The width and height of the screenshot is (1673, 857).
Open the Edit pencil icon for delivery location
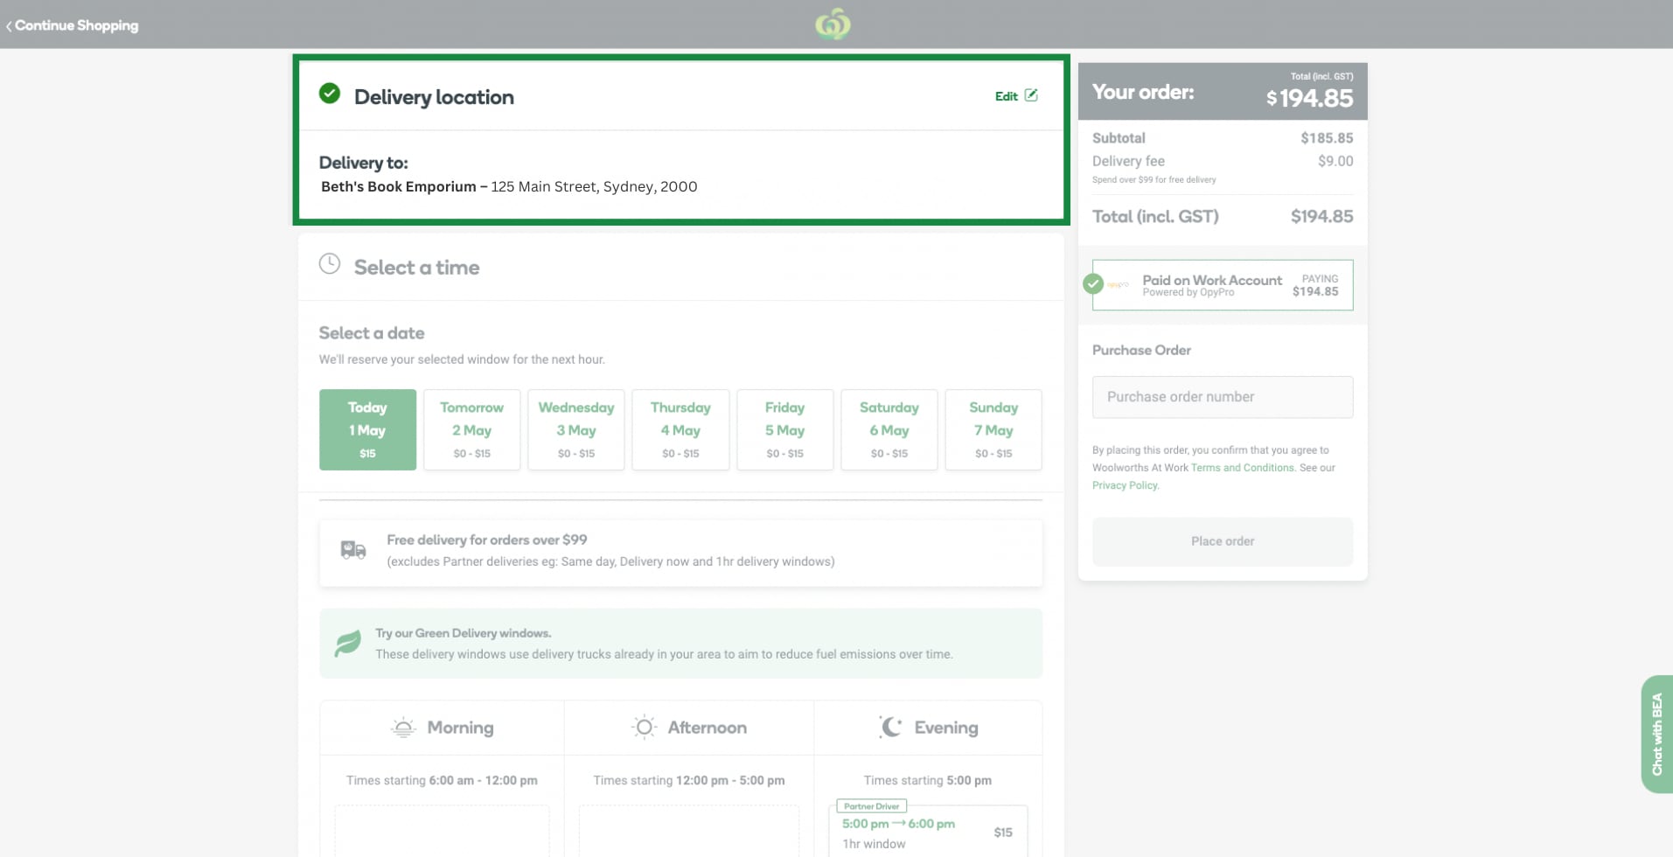click(1032, 96)
